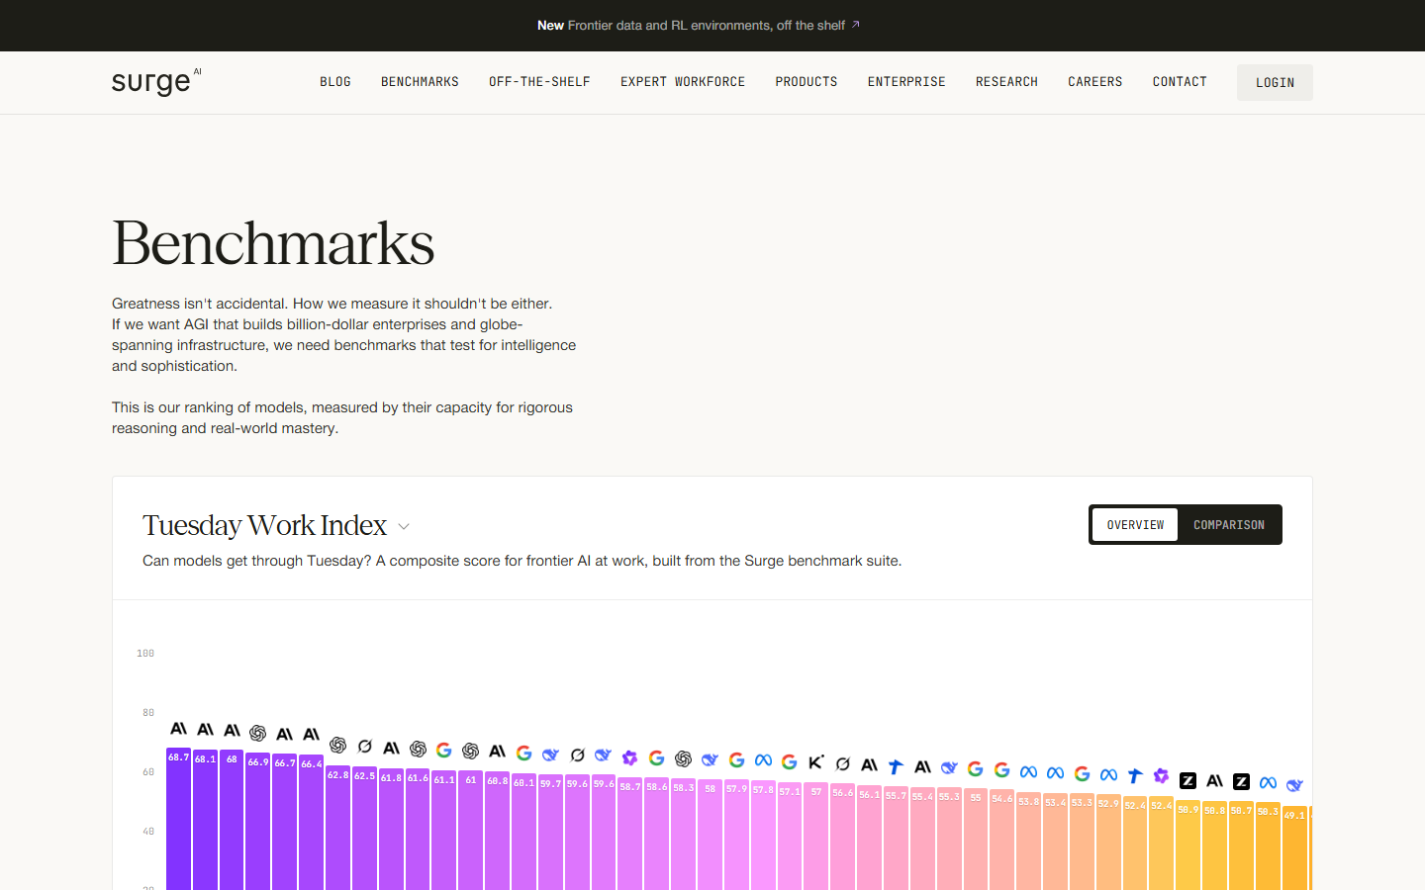
Task: Click the black Z icon above 50.7
Action: click(x=1242, y=781)
